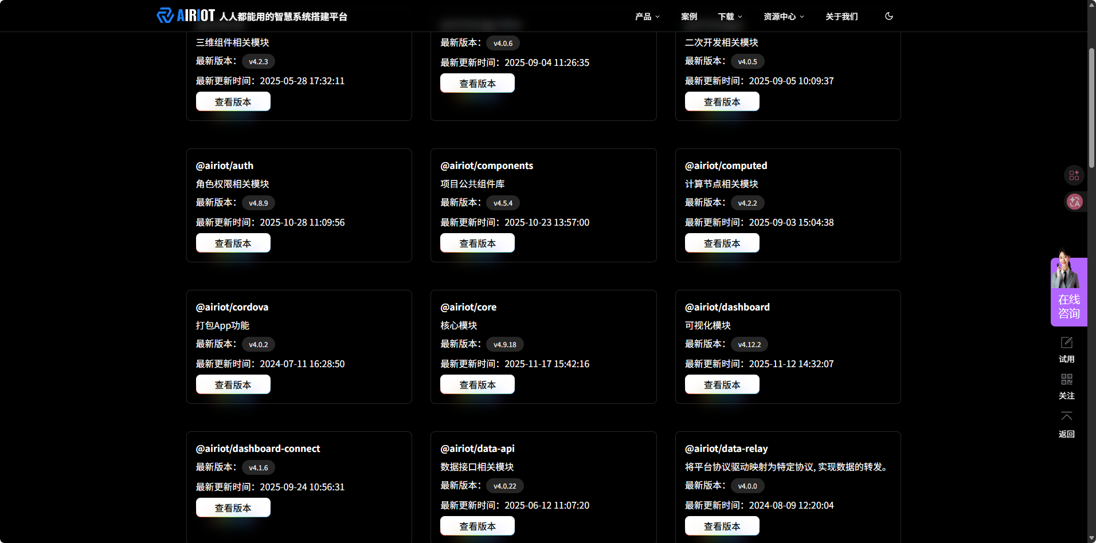
Task: Click the trial edit icon
Action: (1066, 343)
